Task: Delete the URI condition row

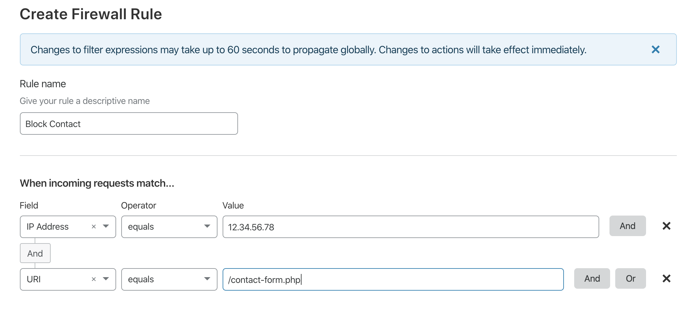Action: [x=666, y=279]
